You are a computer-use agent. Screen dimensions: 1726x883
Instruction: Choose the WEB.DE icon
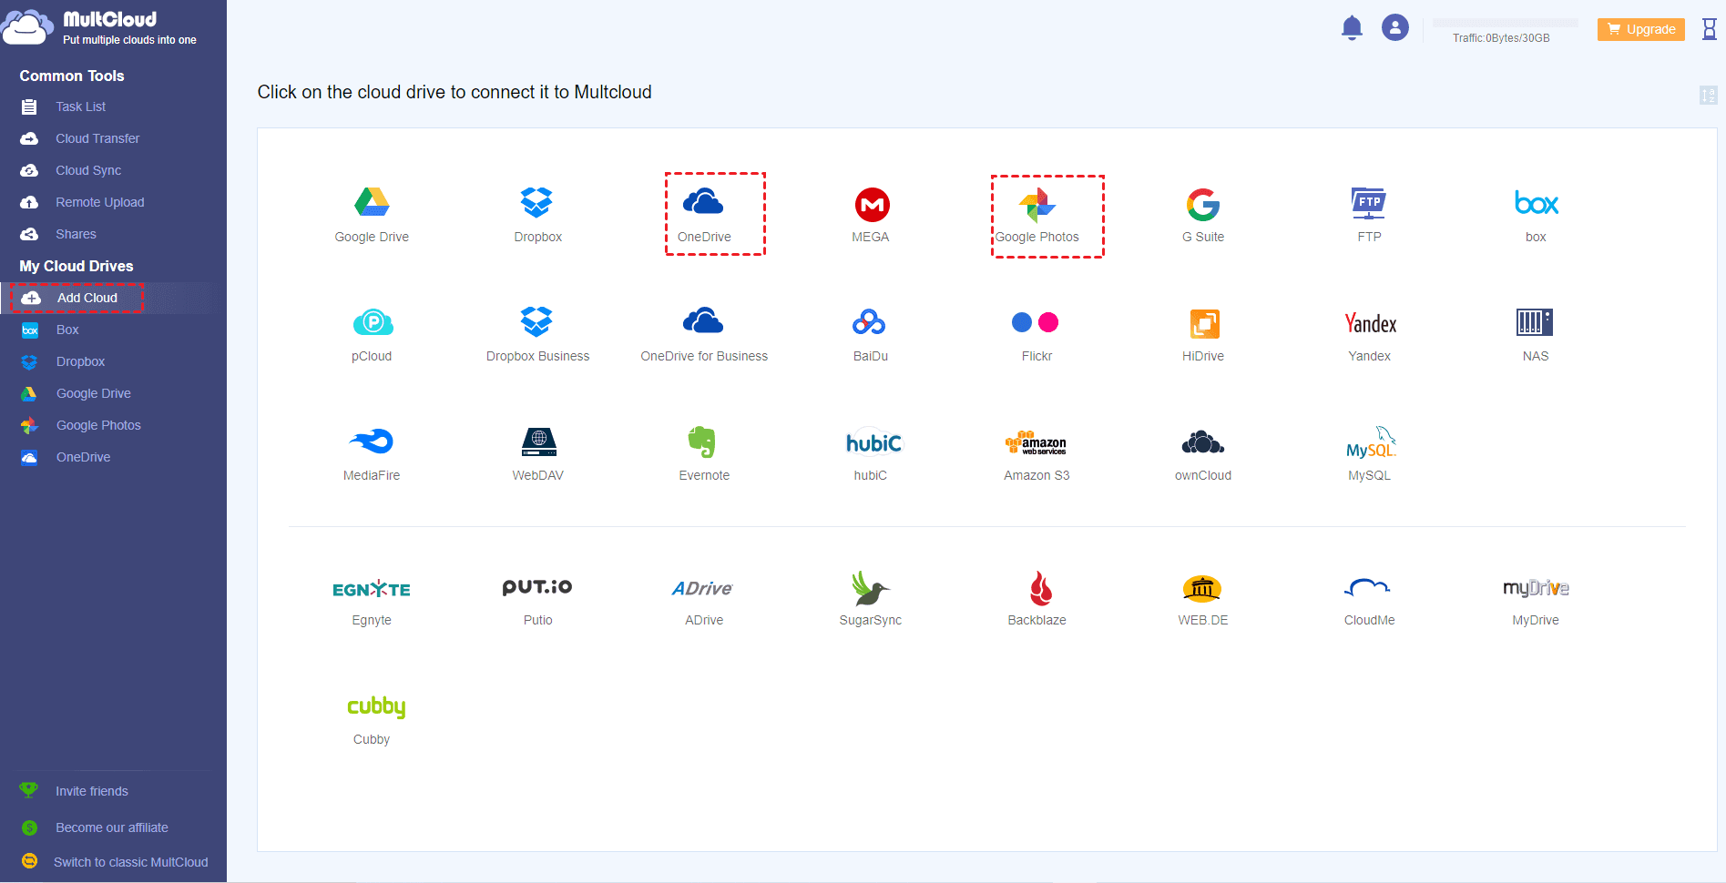(1202, 589)
